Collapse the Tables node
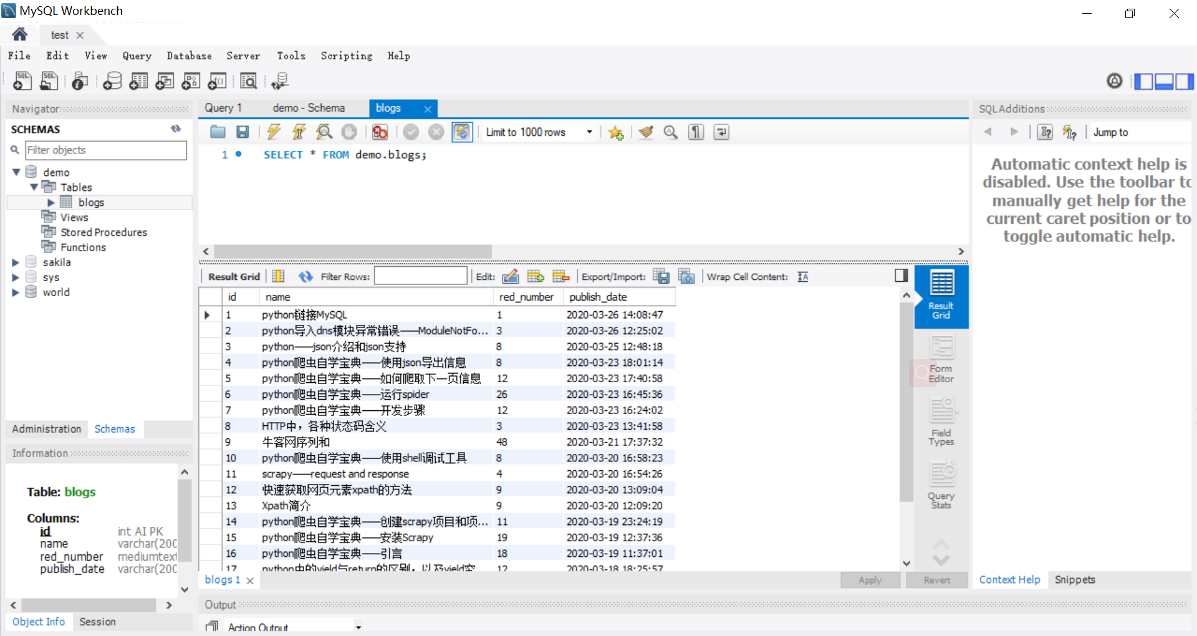Screen dimensions: 1197x636 click(34, 187)
